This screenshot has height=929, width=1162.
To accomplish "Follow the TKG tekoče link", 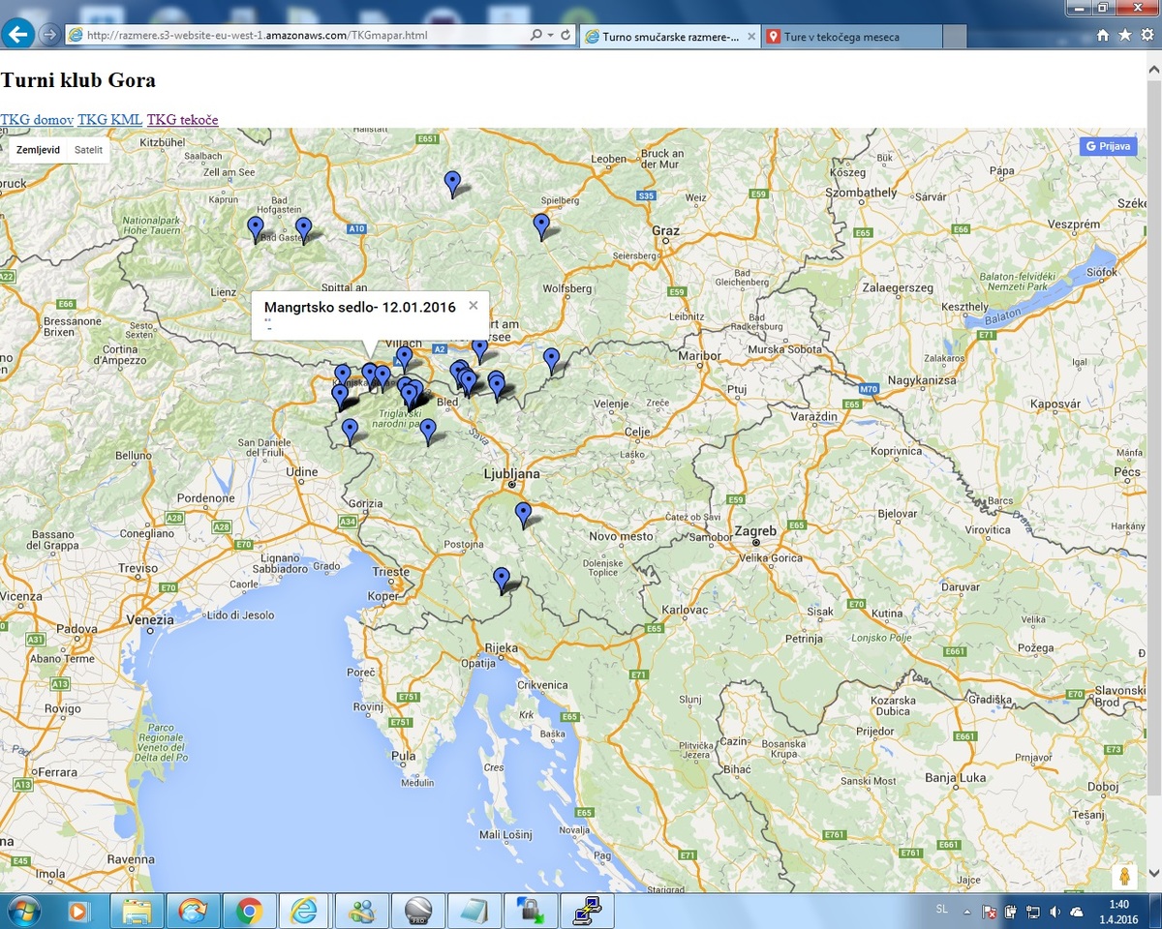I will point(182,120).
